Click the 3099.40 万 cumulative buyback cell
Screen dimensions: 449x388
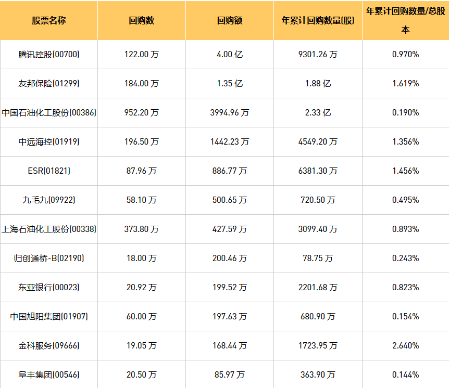tap(318, 229)
